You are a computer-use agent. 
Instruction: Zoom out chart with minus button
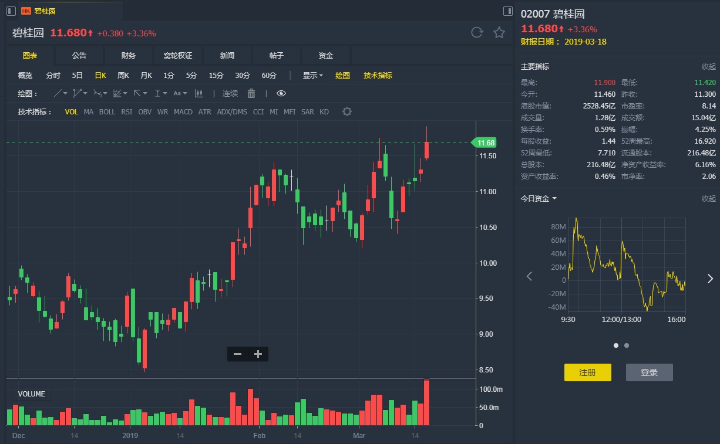point(238,354)
